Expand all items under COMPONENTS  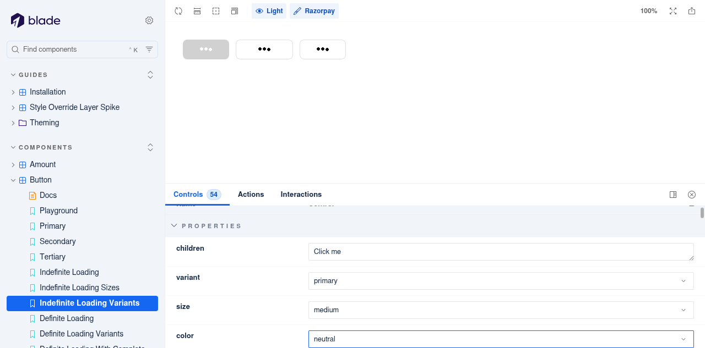pos(150,147)
